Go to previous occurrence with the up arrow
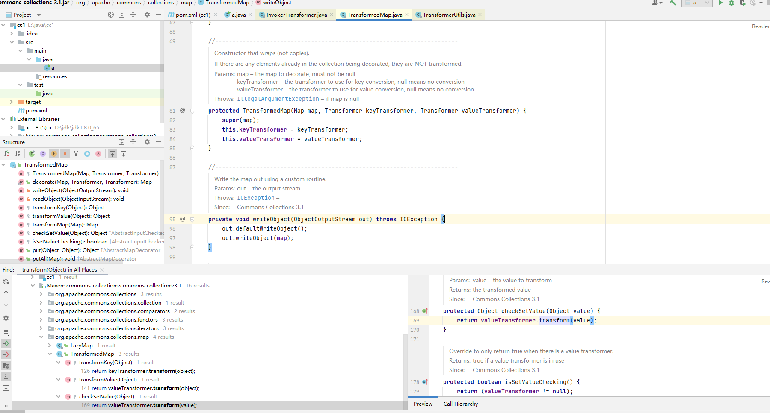The height and width of the screenshot is (413, 770). [6, 293]
